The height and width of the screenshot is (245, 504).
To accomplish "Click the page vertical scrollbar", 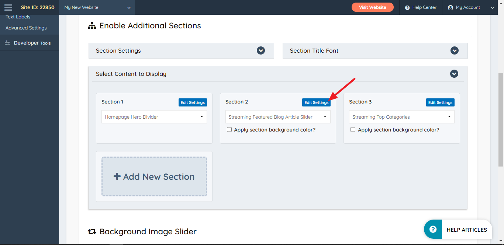I will (x=501, y=120).
